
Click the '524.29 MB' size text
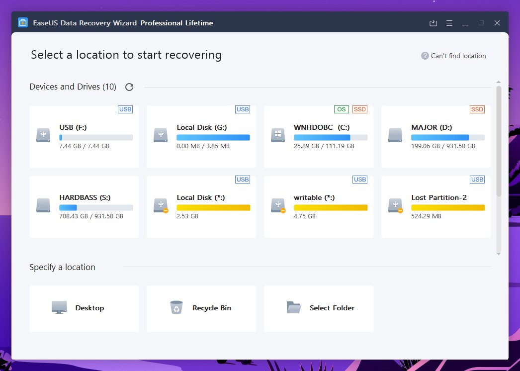[x=426, y=216]
